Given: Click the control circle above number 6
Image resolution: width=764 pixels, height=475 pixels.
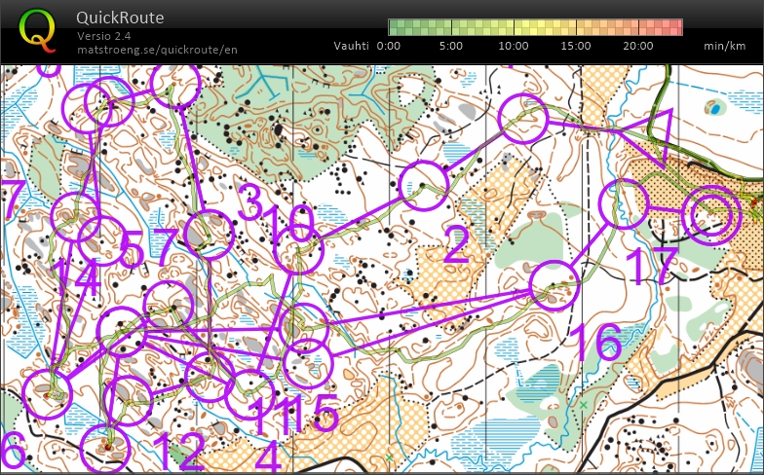Looking at the screenshot, I should 47,394.
